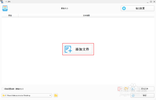Viewport: 156px width, 100px height.
Task: Click the large 添加文件 button in center
Action: point(78,49)
